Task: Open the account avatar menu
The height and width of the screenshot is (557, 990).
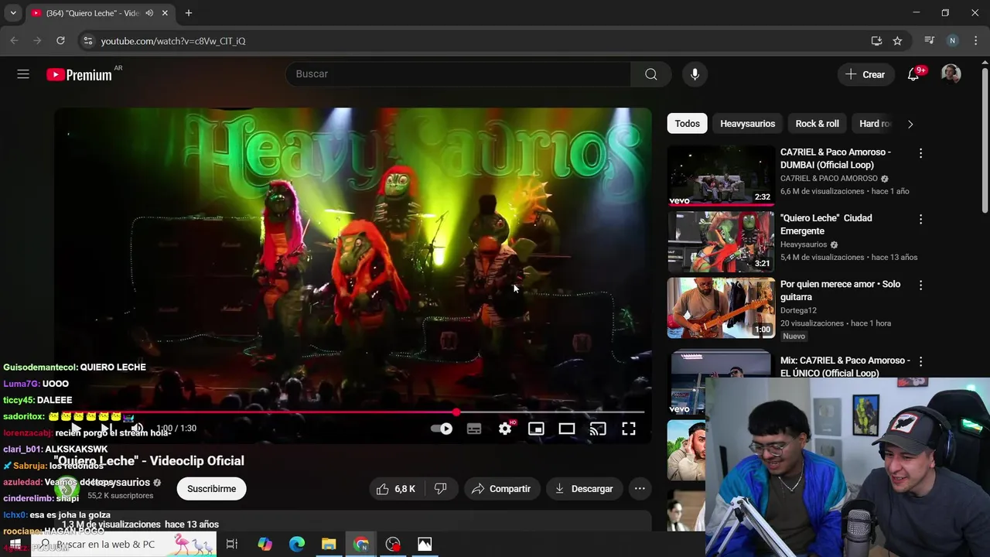Action: [x=951, y=74]
